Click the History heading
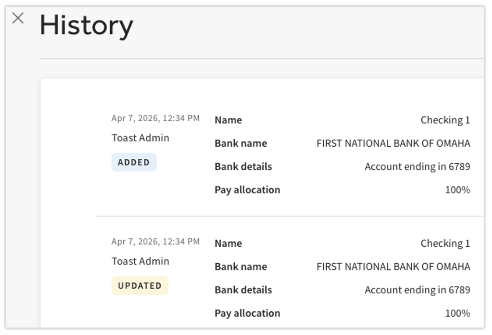This screenshot has height=335, width=492. click(86, 26)
